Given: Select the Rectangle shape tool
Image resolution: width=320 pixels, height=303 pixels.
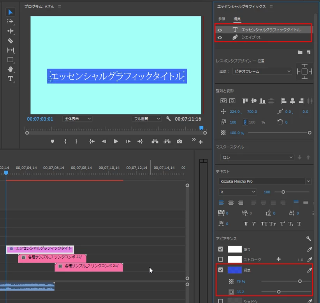Looking at the screenshot, I should pos(10,60).
